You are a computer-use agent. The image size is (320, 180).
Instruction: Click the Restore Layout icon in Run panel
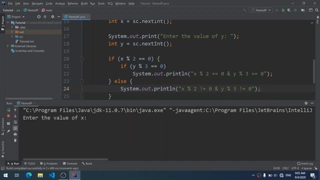click(x=8, y=123)
